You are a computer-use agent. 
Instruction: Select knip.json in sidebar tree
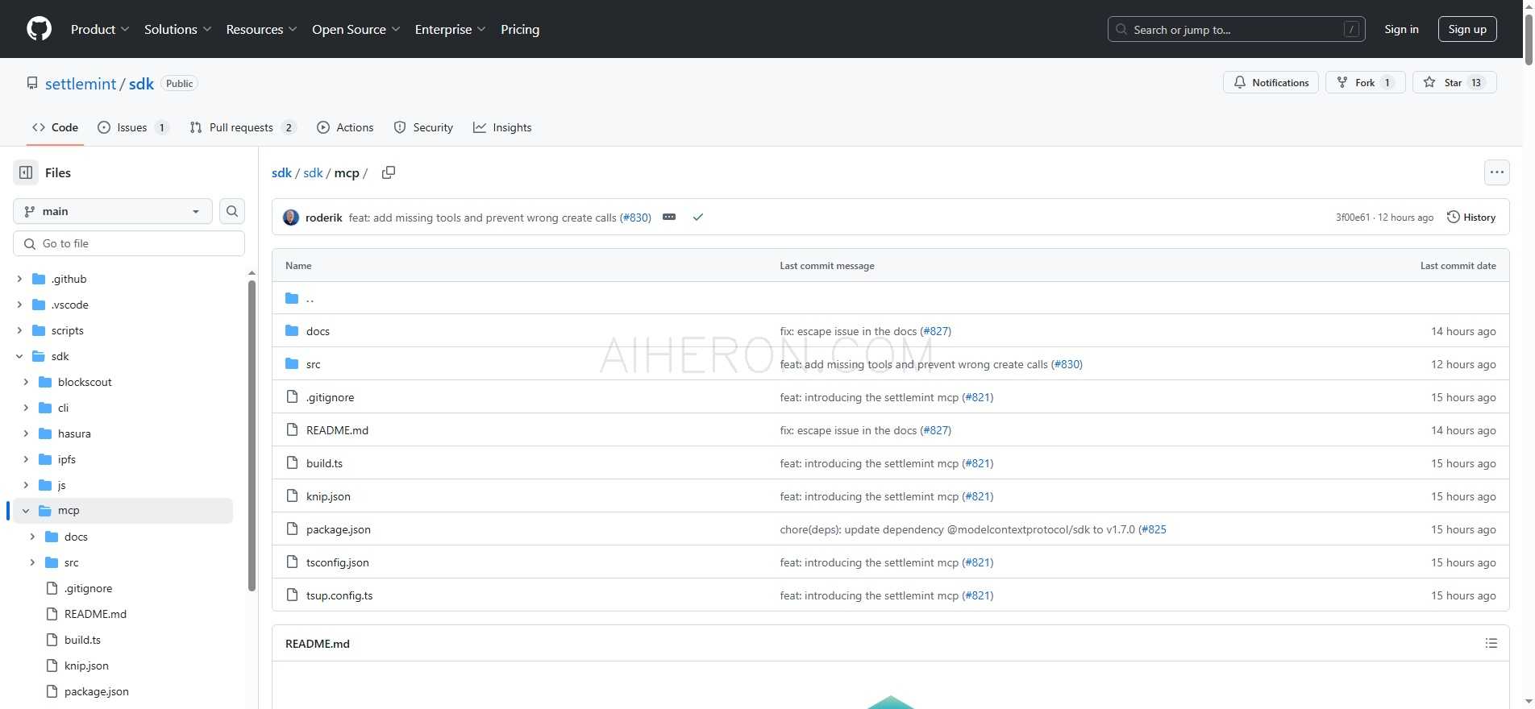tap(86, 665)
